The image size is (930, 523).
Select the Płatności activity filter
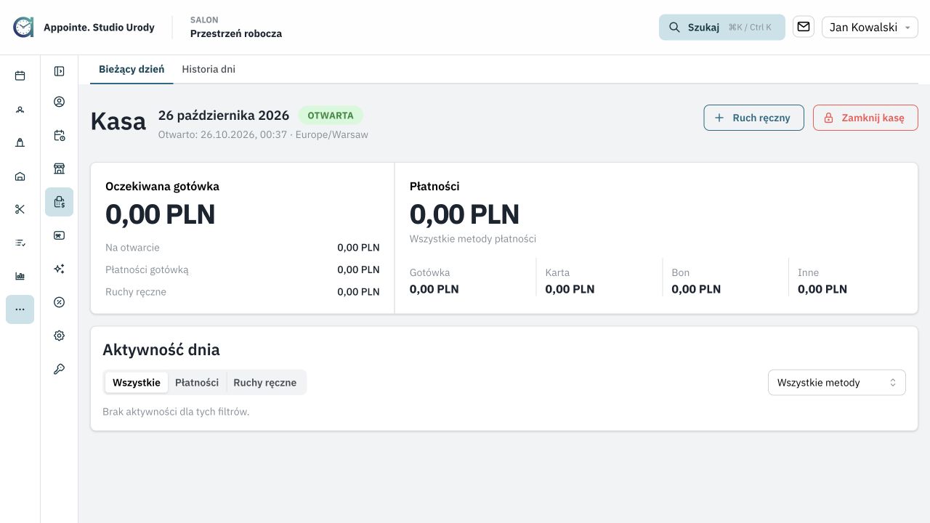coord(197,383)
